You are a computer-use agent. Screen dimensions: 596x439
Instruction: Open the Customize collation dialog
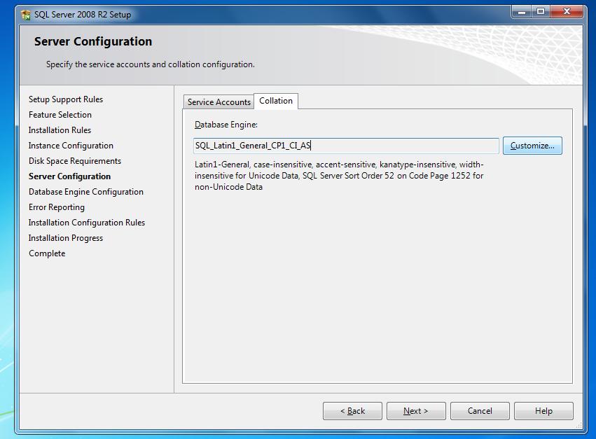point(532,146)
